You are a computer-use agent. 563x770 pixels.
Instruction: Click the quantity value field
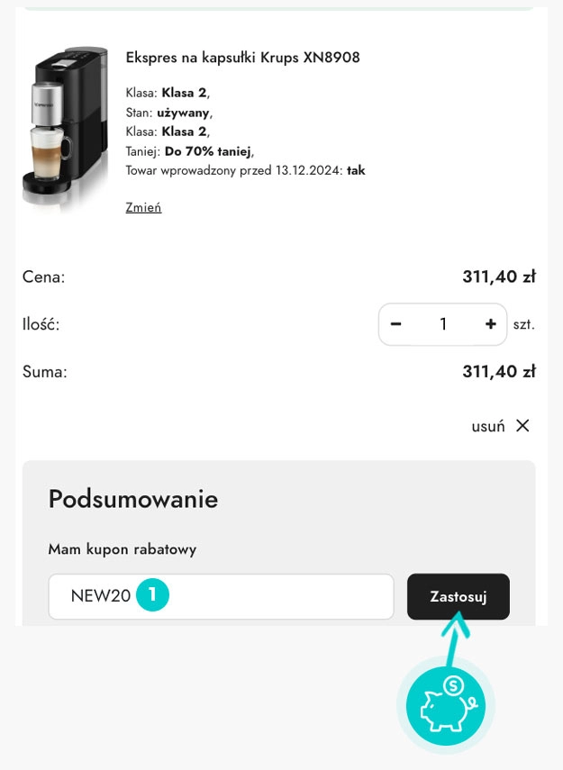click(443, 324)
